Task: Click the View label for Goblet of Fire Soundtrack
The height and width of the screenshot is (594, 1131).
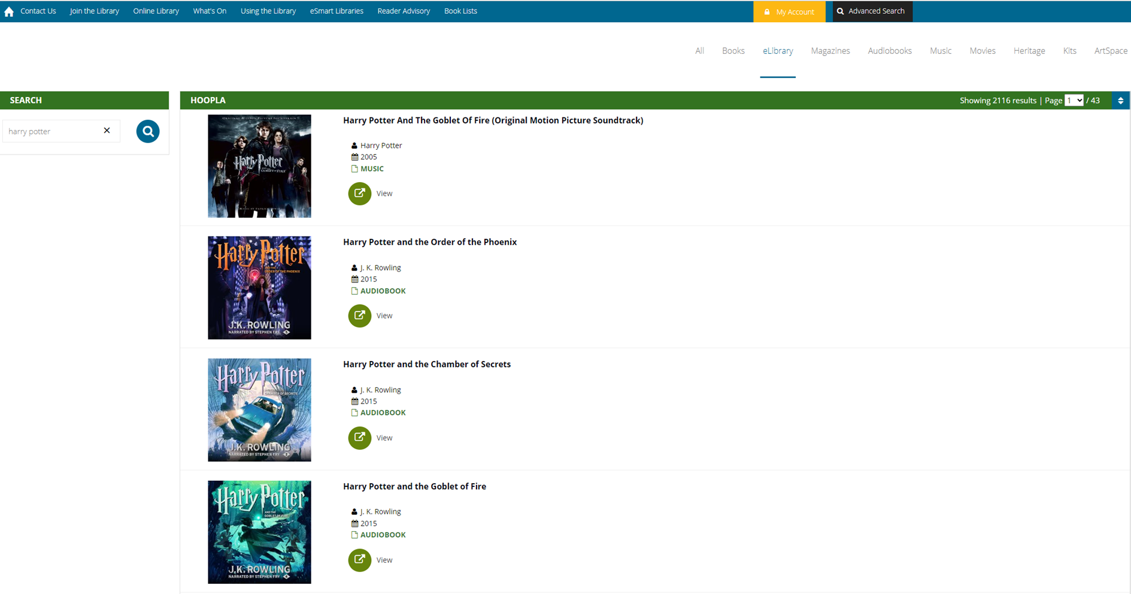Action: (384, 193)
